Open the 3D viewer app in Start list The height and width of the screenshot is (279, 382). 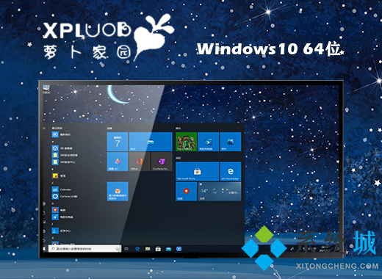(x=62, y=148)
